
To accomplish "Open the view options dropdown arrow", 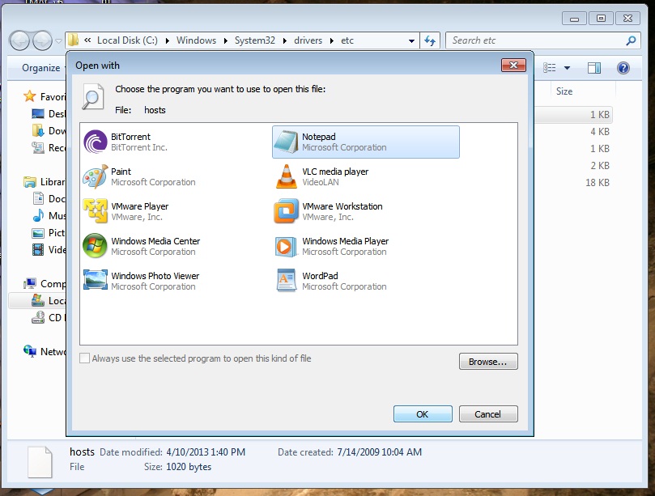I will [x=567, y=68].
